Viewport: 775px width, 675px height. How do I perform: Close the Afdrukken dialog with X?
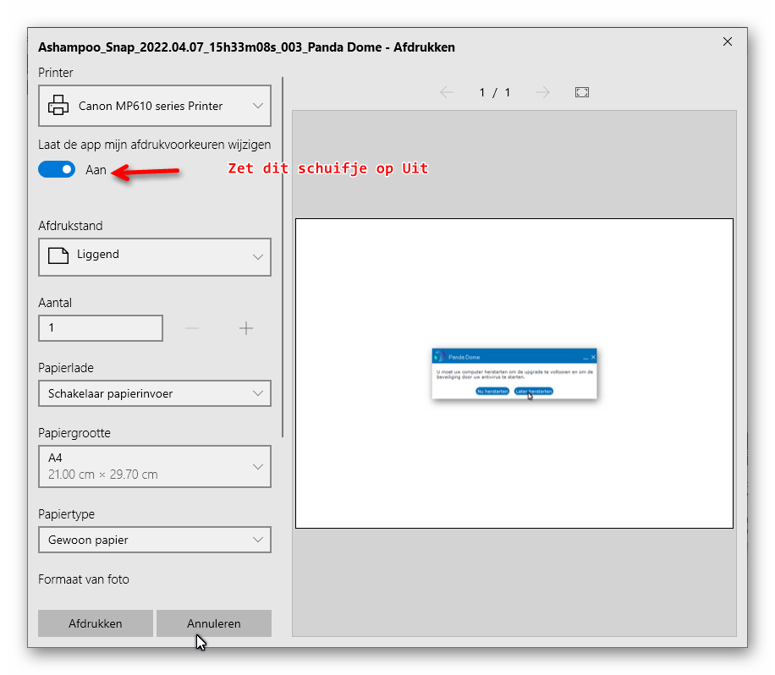(728, 41)
